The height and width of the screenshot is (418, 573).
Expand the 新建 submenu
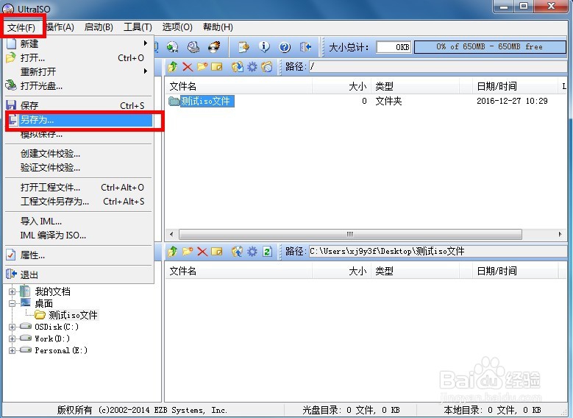[x=79, y=43]
